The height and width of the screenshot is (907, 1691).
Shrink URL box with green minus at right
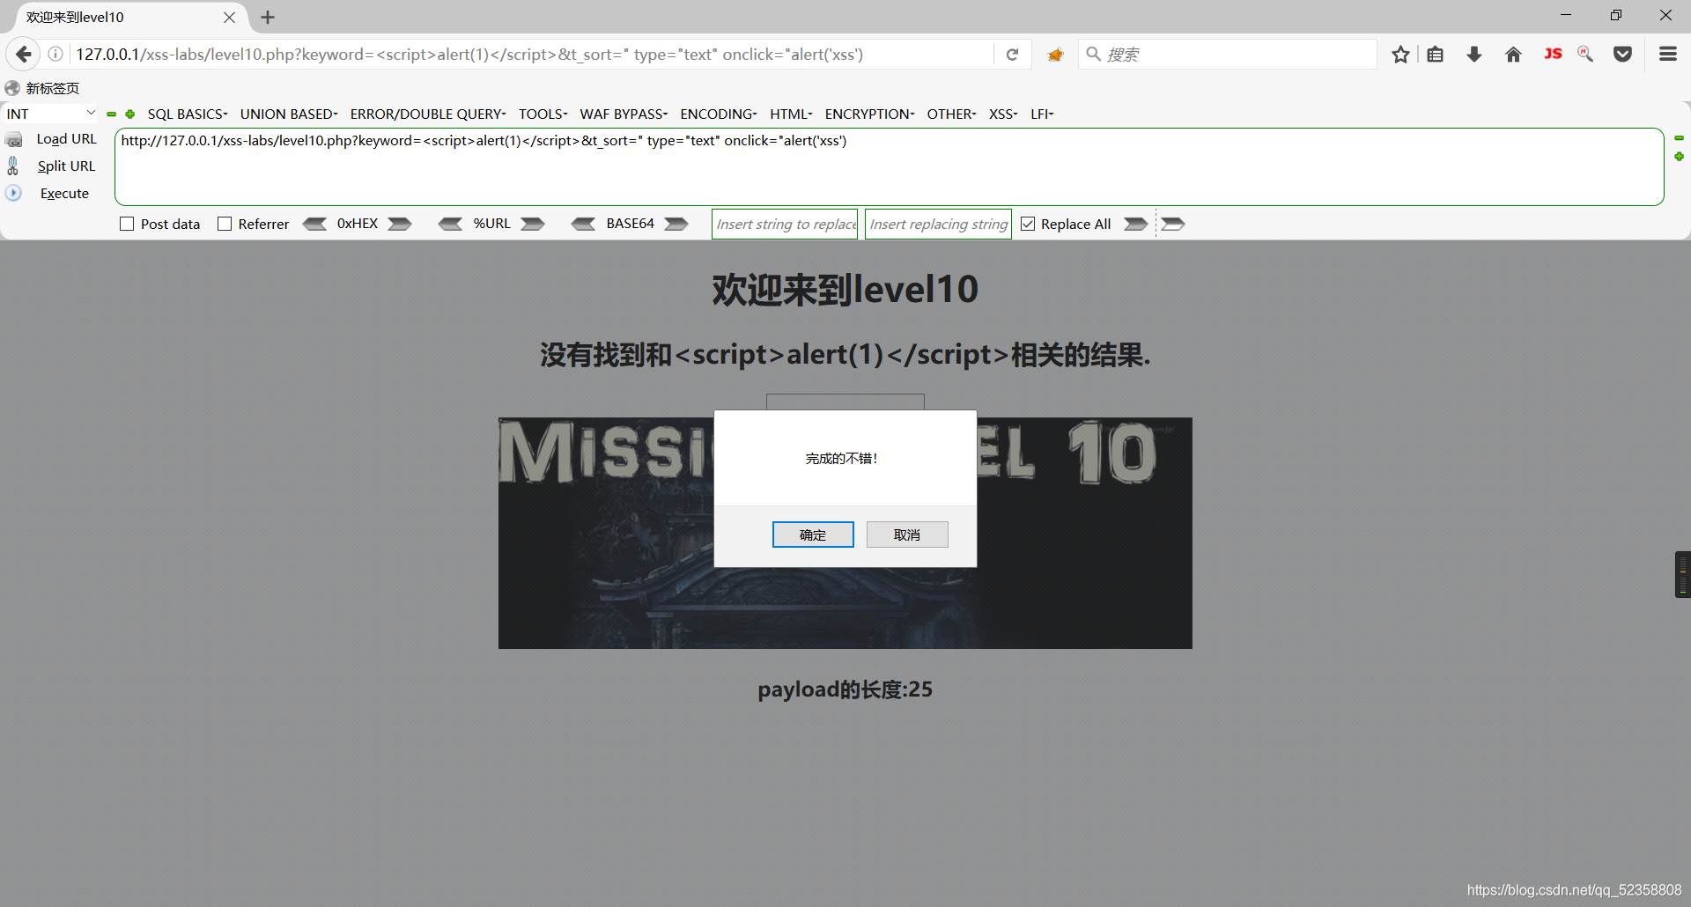click(x=1679, y=138)
